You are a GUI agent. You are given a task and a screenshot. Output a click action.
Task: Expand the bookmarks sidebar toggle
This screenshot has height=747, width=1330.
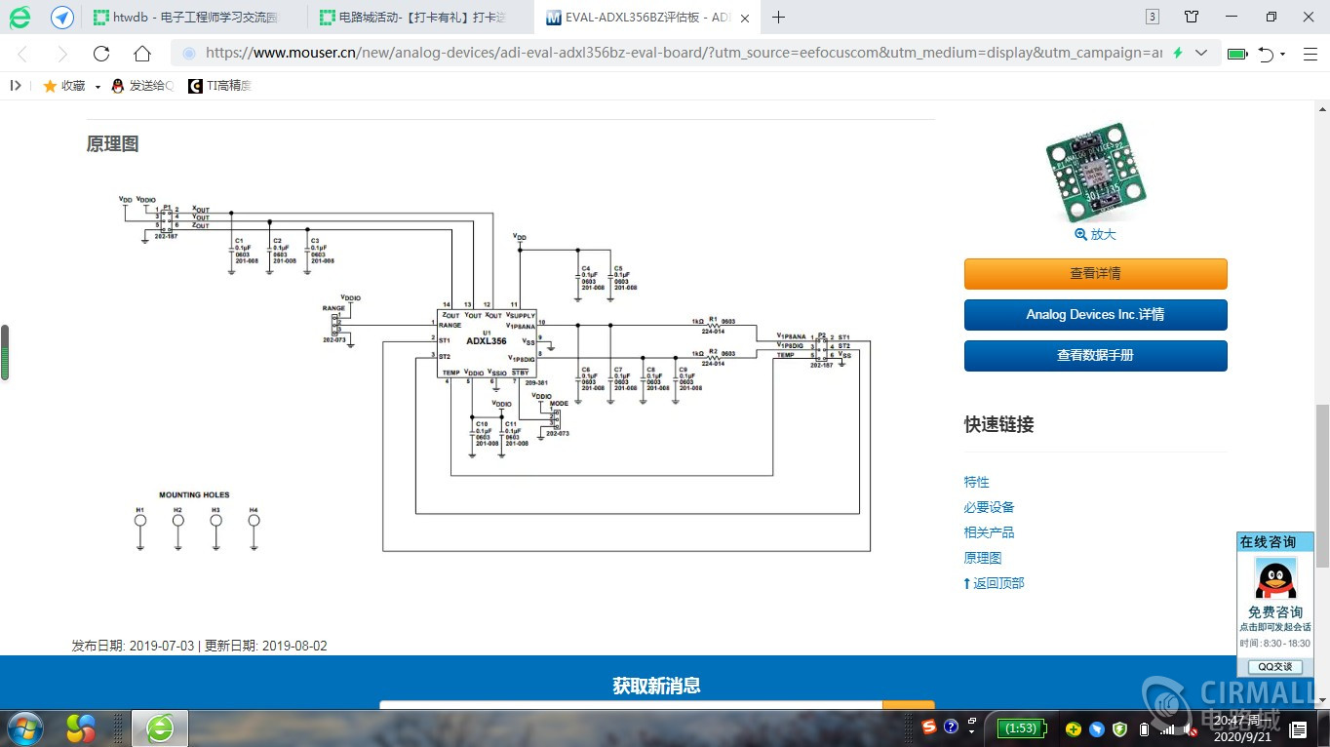click(16, 86)
